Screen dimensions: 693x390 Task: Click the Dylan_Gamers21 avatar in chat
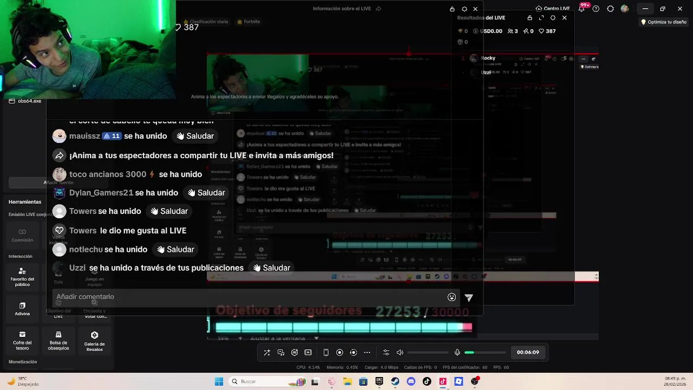60,193
